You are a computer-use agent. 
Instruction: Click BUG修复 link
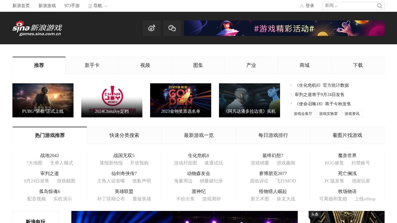coord(334,163)
